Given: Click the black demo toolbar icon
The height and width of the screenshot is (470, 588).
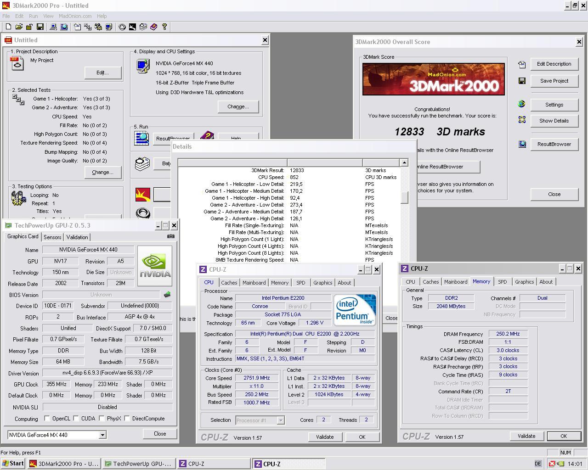Looking at the screenshot, I should (132, 27).
